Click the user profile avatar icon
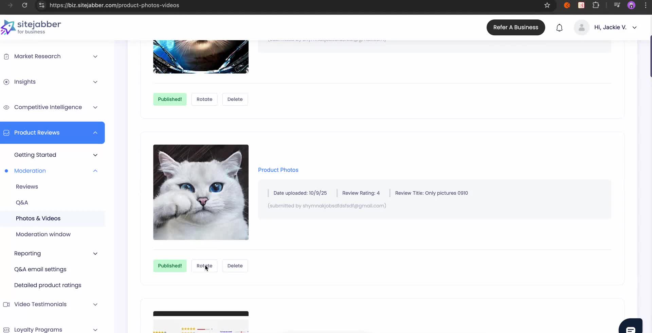652x333 pixels. [x=581, y=28]
